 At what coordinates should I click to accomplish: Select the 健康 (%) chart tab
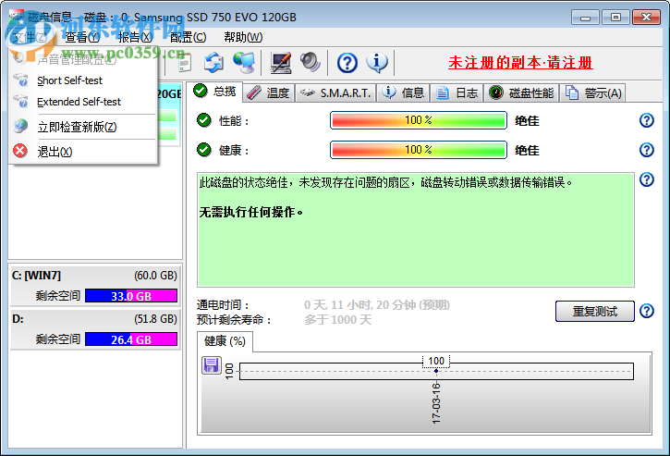(x=225, y=341)
